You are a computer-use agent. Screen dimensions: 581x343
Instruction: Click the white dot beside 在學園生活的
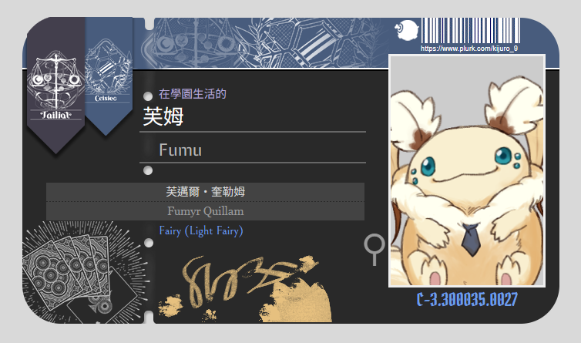(x=148, y=96)
